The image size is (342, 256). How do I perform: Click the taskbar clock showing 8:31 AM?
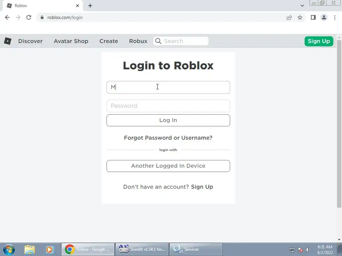click(325, 250)
